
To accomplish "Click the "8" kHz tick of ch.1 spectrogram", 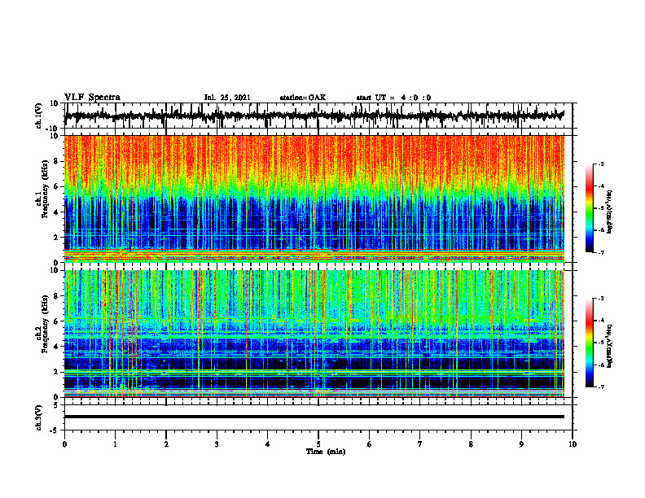I will pyautogui.click(x=57, y=161).
